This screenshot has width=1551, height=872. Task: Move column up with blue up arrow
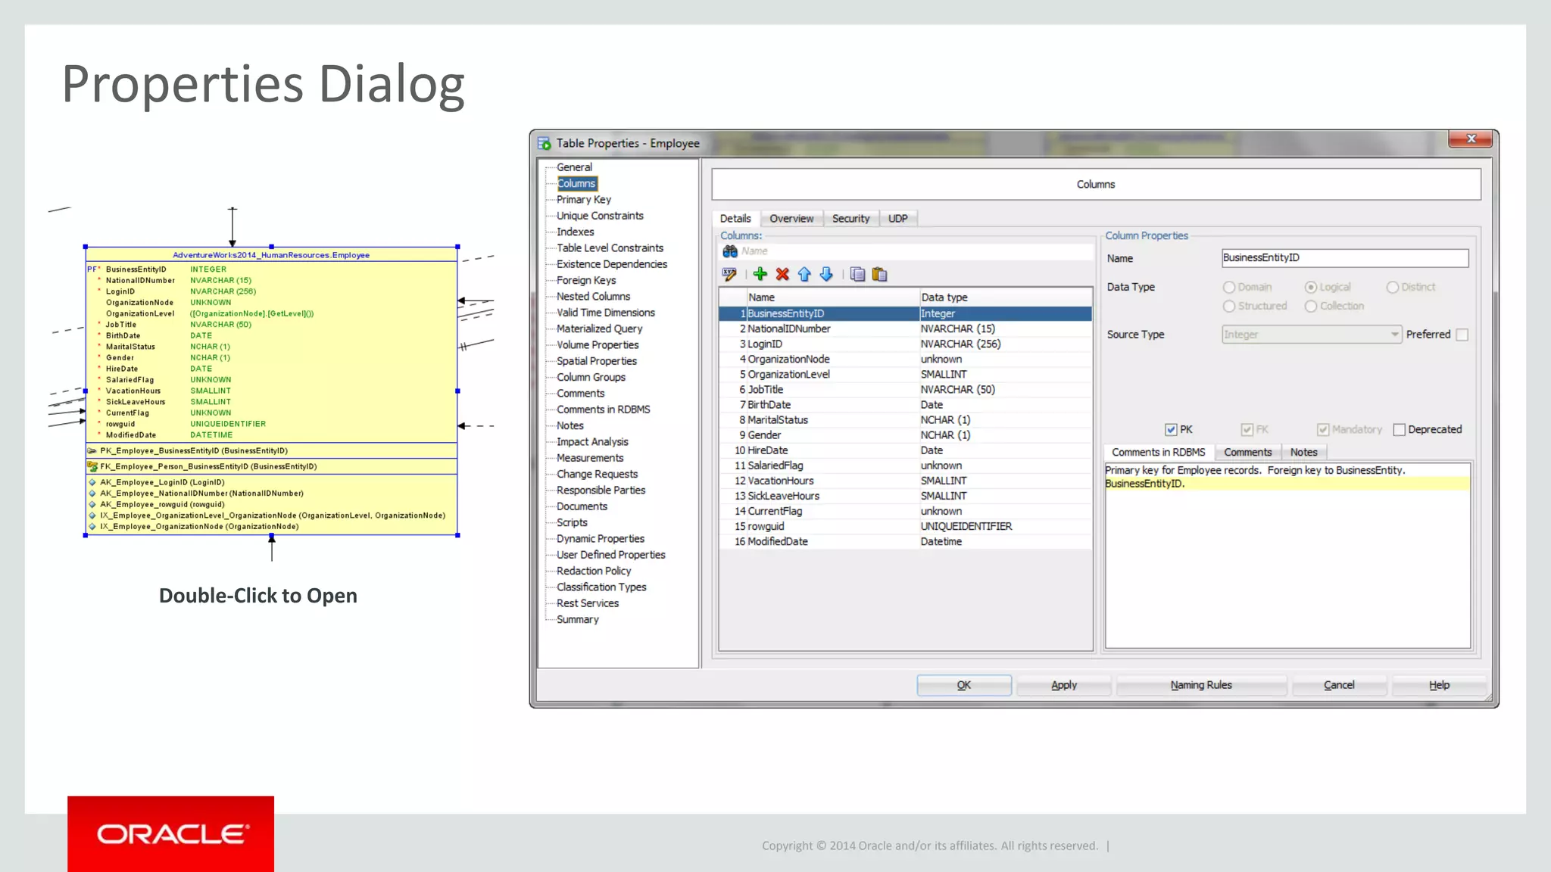[804, 275]
